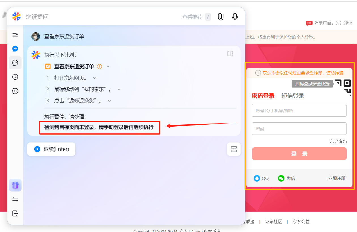Open the 京东公益 footer link
Screen dimensions: 357x232
point(301,222)
